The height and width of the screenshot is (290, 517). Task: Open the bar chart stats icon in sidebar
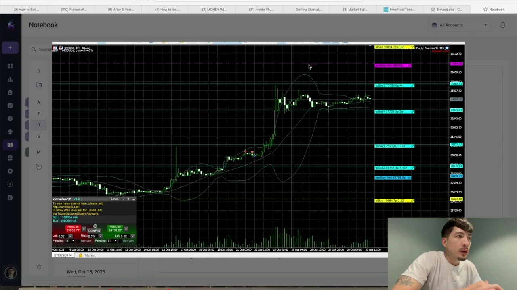click(10, 79)
